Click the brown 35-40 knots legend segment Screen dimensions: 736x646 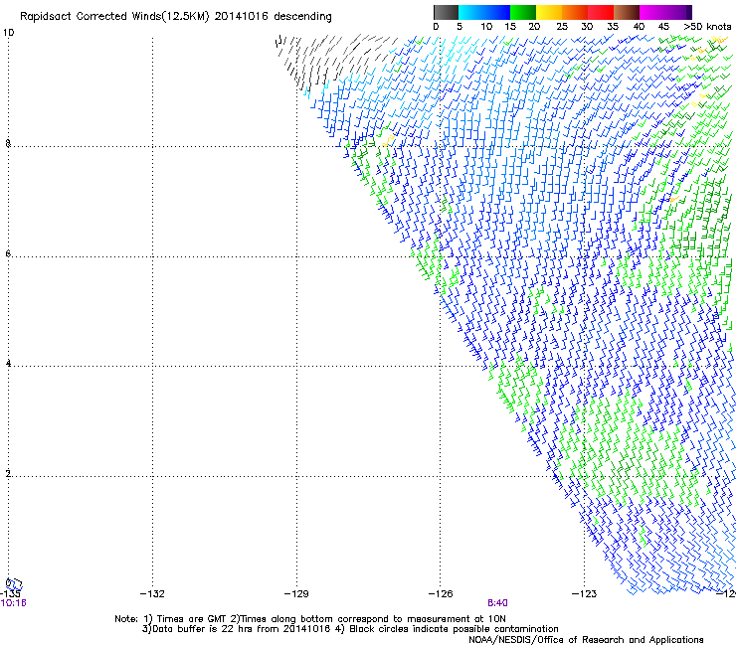pyautogui.click(x=627, y=12)
